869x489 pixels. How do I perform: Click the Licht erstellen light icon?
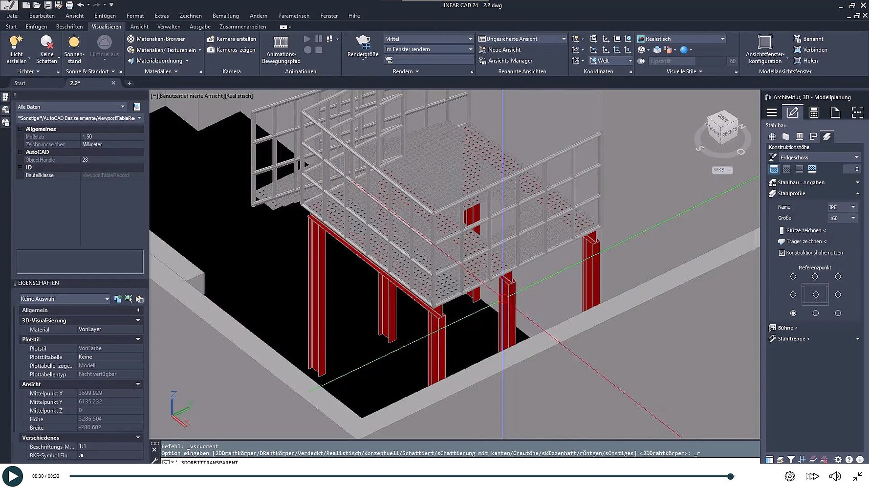(16, 43)
